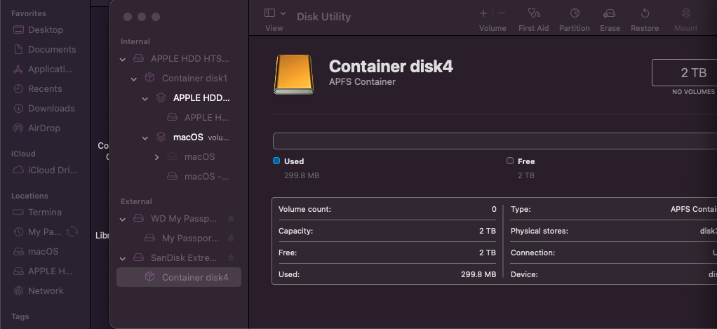This screenshot has width=717, height=329.
Task: Click the Erase disk icon
Action: (610, 13)
